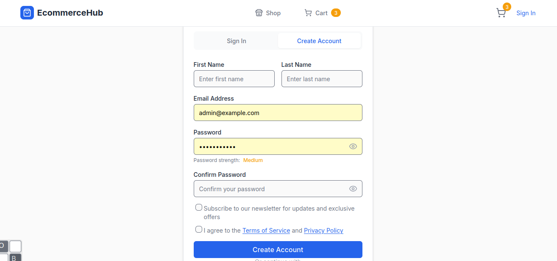Click the orange cart count badge near Sign In
The image size is (557, 261).
coord(507,7)
